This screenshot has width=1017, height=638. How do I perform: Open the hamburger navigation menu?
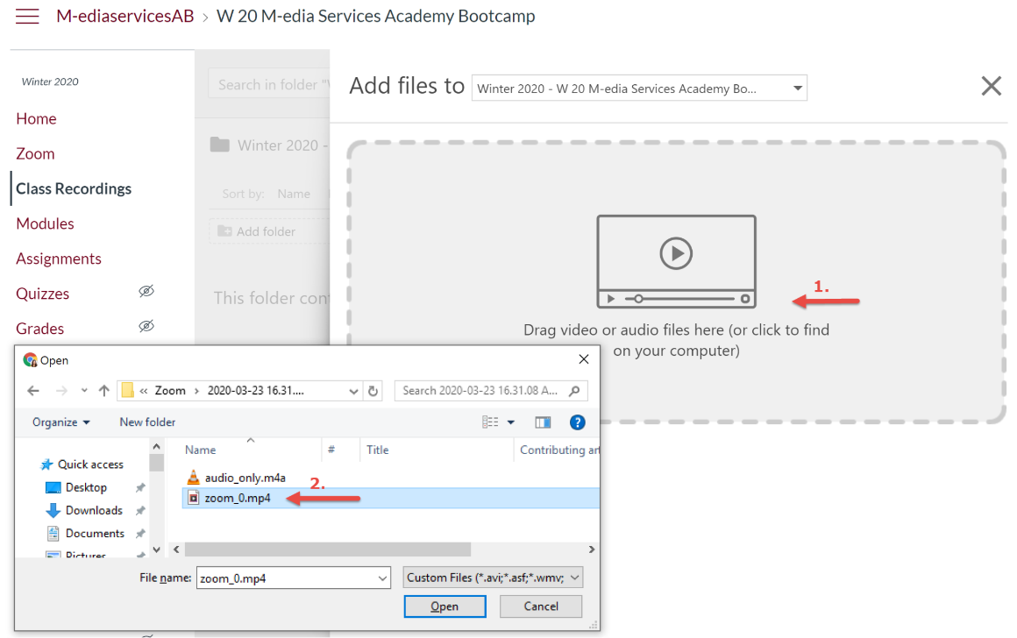(x=27, y=17)
